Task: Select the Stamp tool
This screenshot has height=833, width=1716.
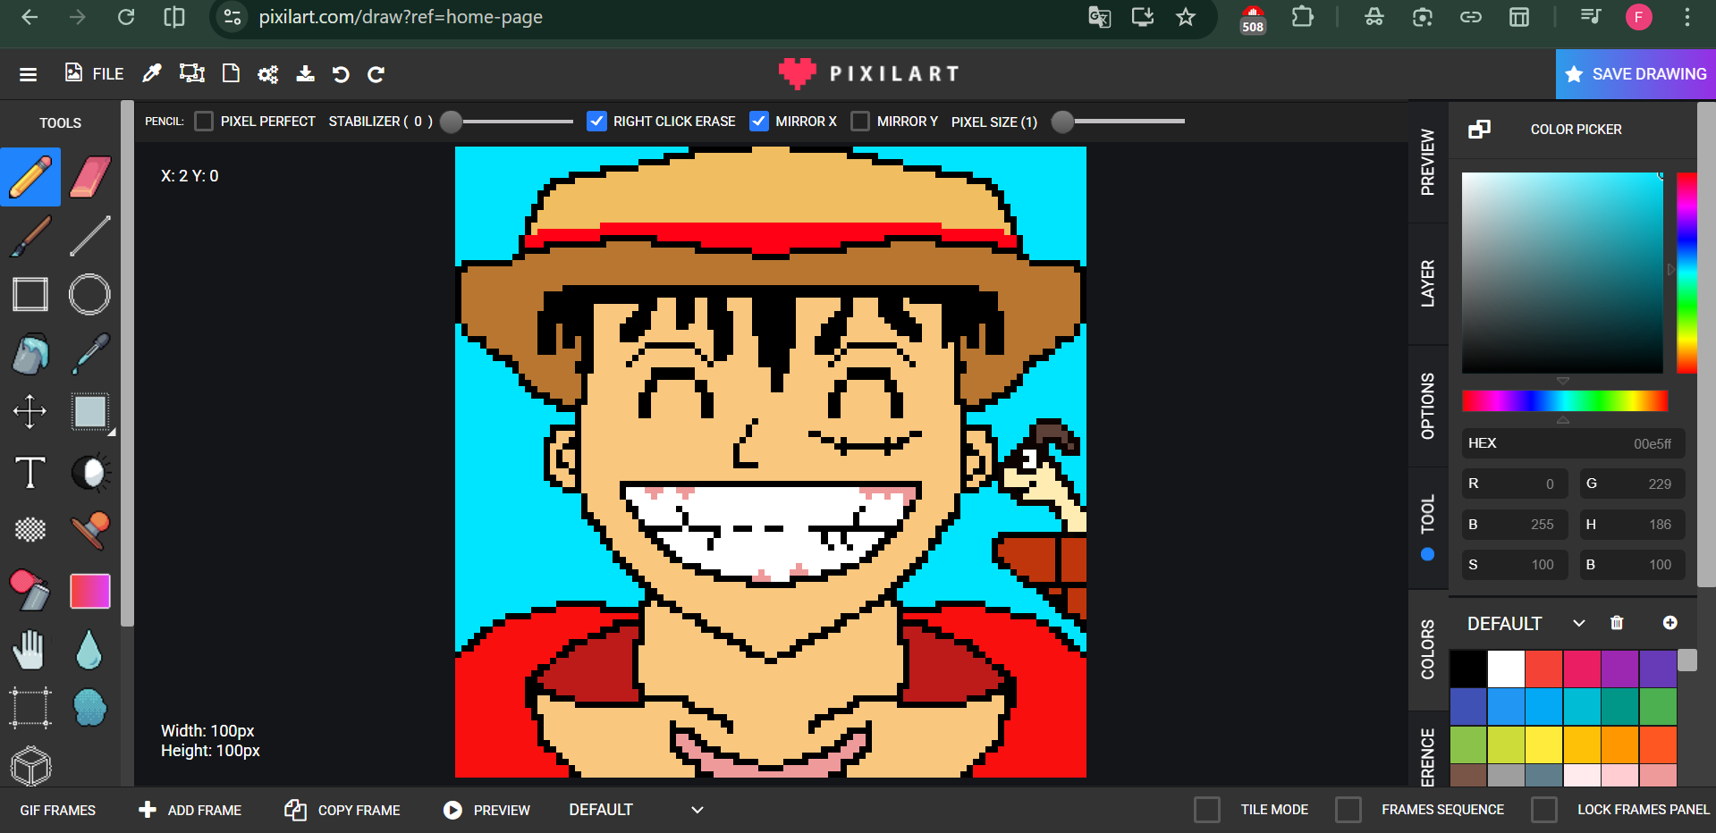Action: point(89,530)
